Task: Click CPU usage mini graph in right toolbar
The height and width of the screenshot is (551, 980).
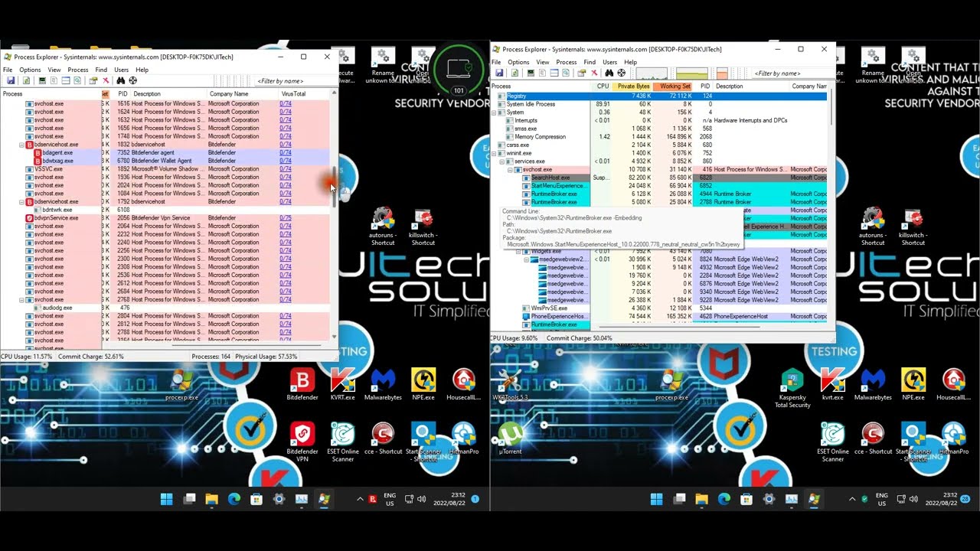Action: click(652, 73)
